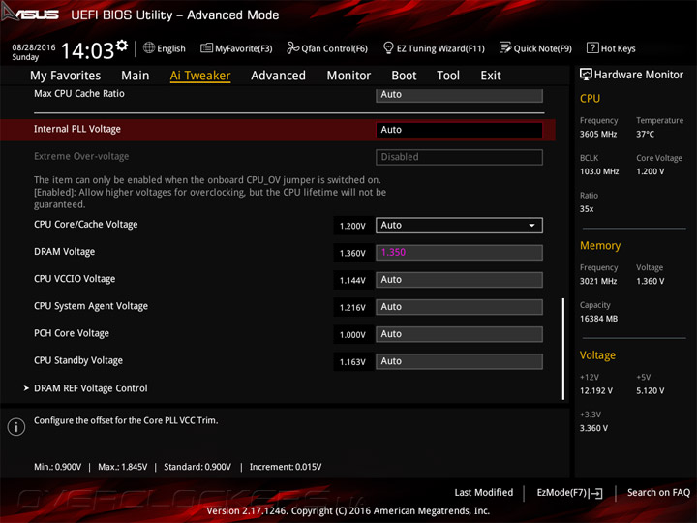The image size is (697, 523).
Task: Click the 1.144V VCCIO reading
Action: point(352,280)
